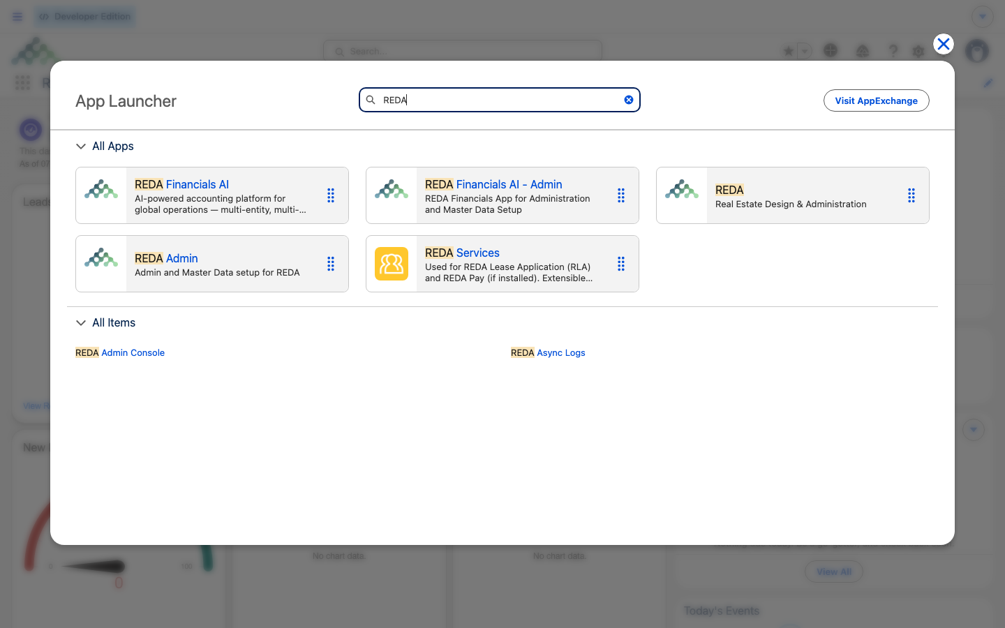
Task: Close the App Launcher dialog
Action: click(x=944, y=44)
